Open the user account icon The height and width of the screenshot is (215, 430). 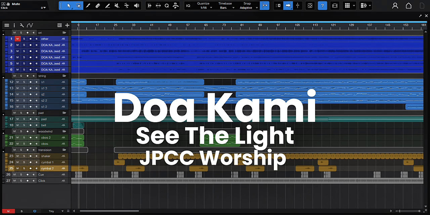tap(395, 6)
